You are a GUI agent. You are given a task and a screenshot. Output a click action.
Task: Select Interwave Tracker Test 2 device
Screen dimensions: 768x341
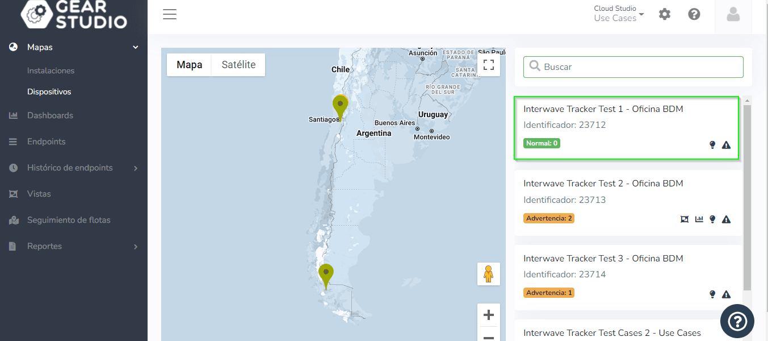click(x=603, y=184)
